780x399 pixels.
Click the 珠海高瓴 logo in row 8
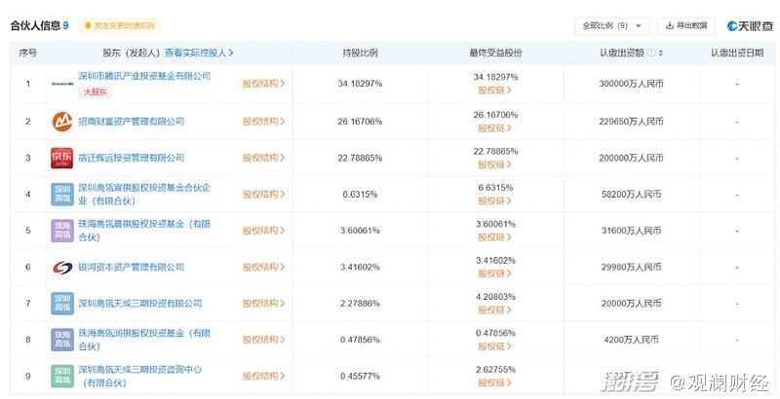tap(62, 340)
